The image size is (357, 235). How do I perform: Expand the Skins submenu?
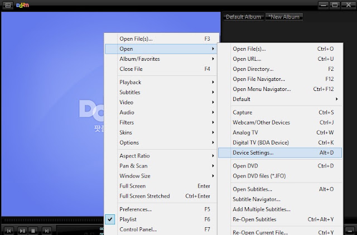[x=161, y=132]
